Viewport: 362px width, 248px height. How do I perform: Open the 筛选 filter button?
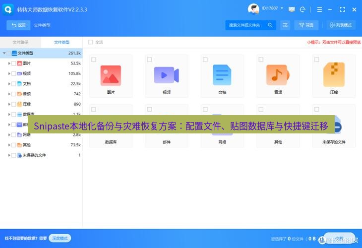point(306,25)
